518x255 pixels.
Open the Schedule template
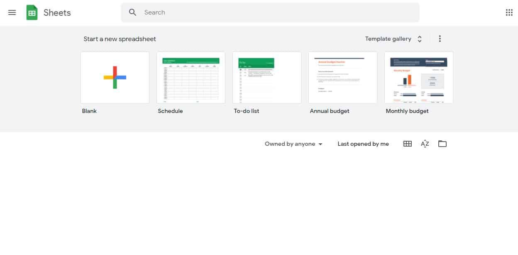coord(191,77)
